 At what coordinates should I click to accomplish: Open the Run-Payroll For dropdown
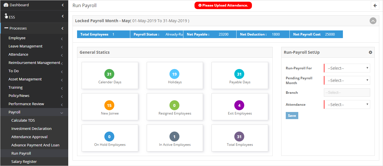347,68
